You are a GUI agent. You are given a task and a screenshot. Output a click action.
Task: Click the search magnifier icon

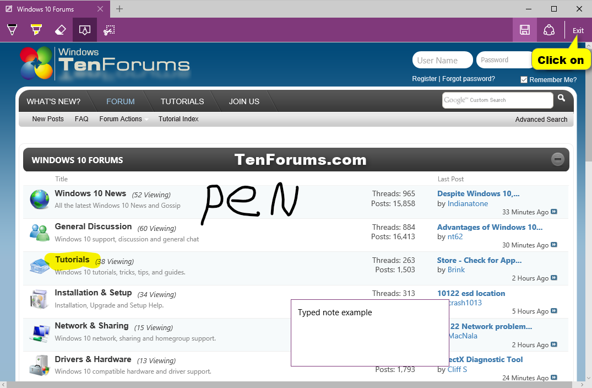(x=561, y=98)
